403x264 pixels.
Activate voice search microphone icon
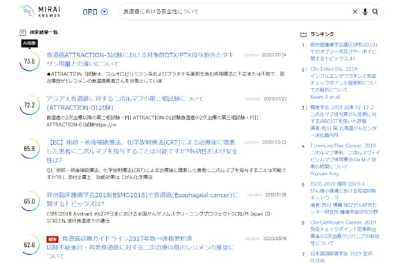[x=365, y=12]
